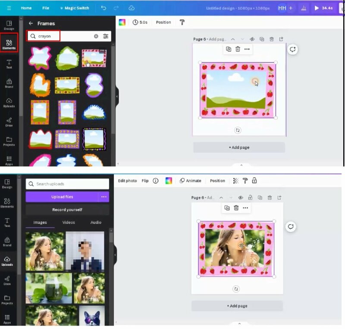Open the transparency checkerboard icon
This screenshot has width=345, height=329.
235,181
